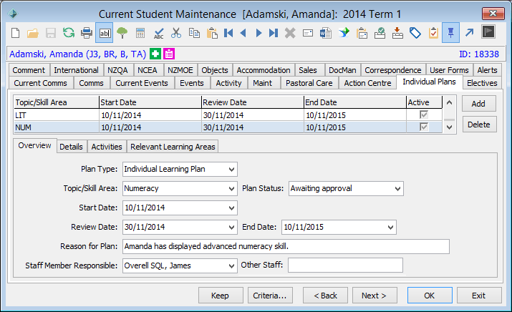Open the Review Date picker dropdown
The height and width of the screenshot is (312, 512).
[231, 227]
